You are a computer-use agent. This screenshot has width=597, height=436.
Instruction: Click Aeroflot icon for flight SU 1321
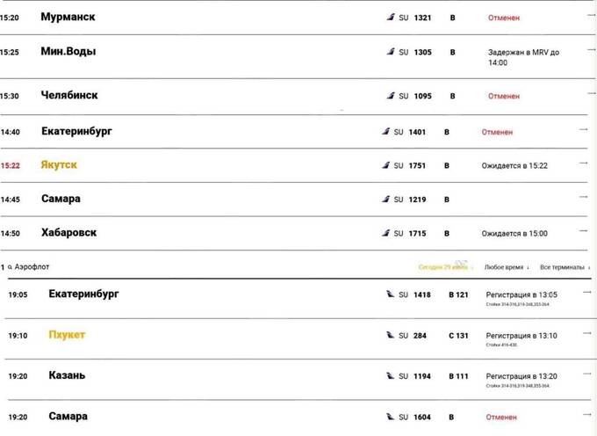[391, 18]
